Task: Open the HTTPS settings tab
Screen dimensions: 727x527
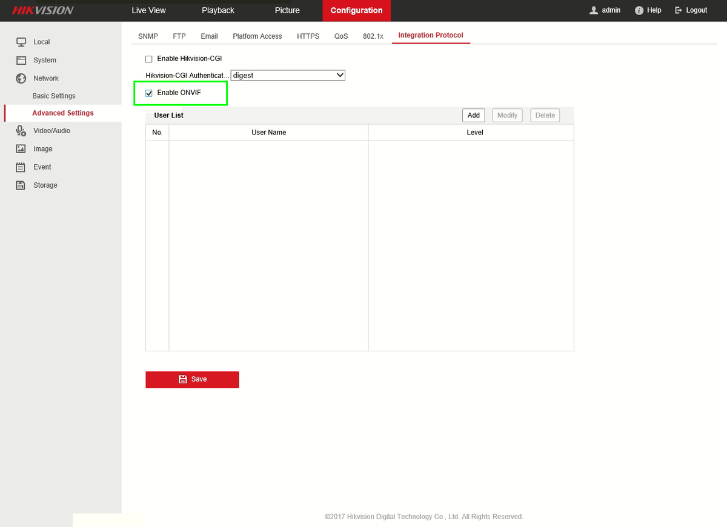Action: point(308,36)
